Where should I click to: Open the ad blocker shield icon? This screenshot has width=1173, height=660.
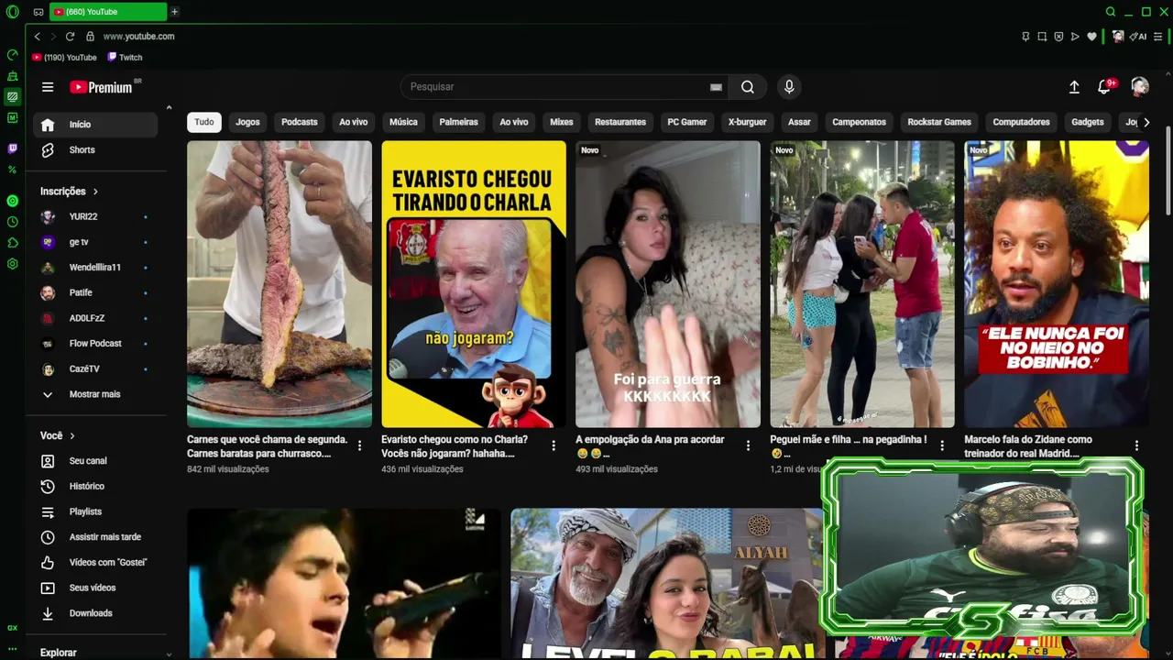(x=1058, y=37)
